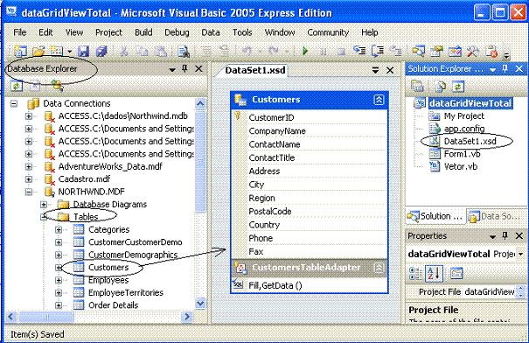This screenshot has height=343, width=529.
Task: Click the Step Into debug icon
Action: point(359,51)
